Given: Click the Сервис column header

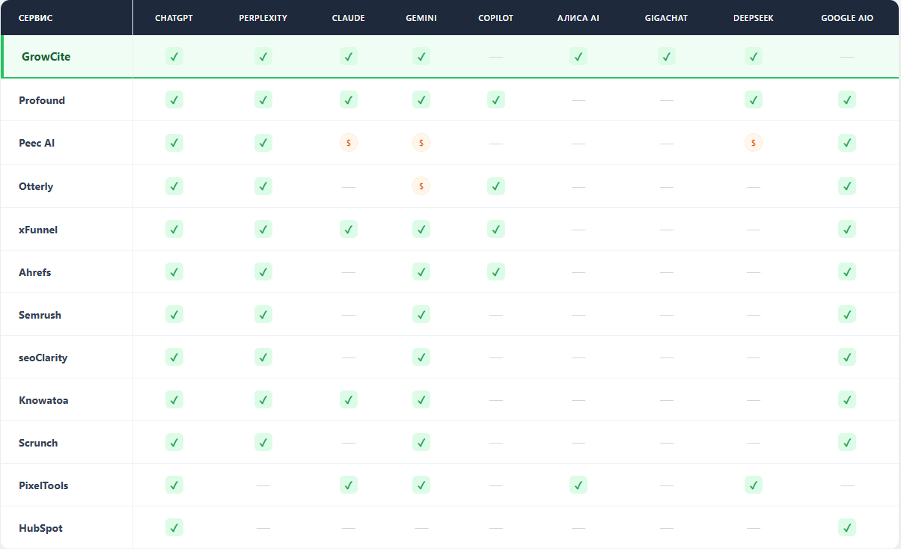Looking at the screenshot, I should click(x=36, y=18).
